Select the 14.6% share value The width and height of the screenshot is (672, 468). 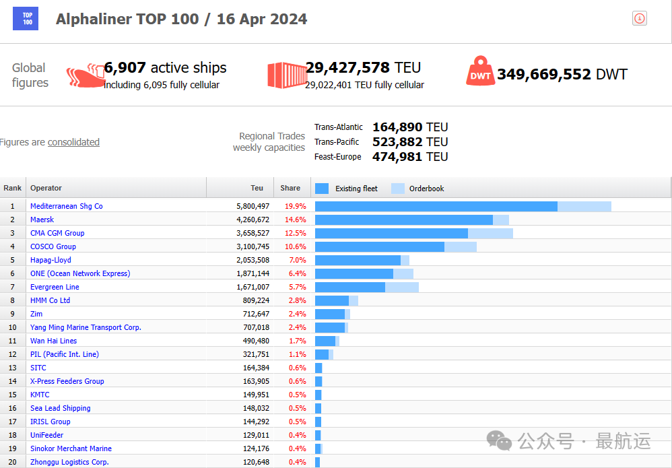click(x=296, y=220)
